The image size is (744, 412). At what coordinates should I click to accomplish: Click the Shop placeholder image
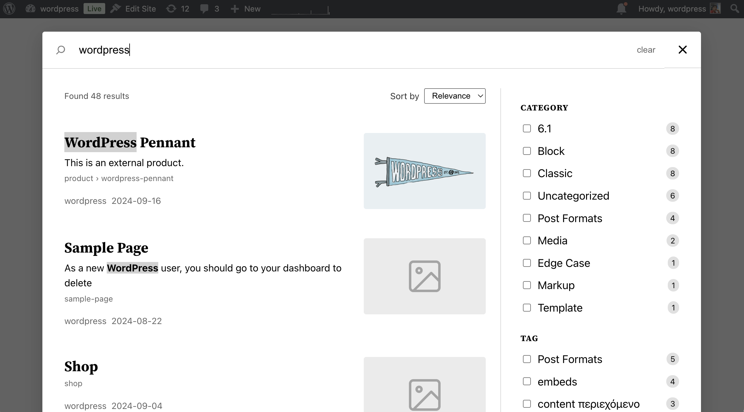click(424, 385)
